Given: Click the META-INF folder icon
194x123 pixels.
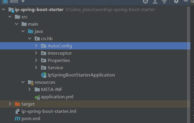Looking at the screenshot, I should tap(37, 90).
